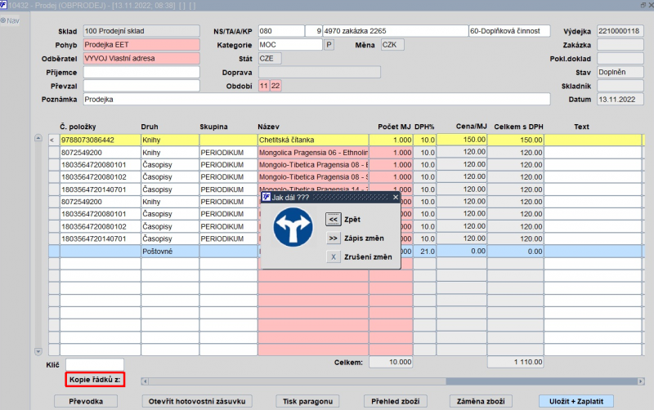Viewport: 654px width, 410px height.
Task: Click the Zpět back arrow button
Action: click(333, 219)
